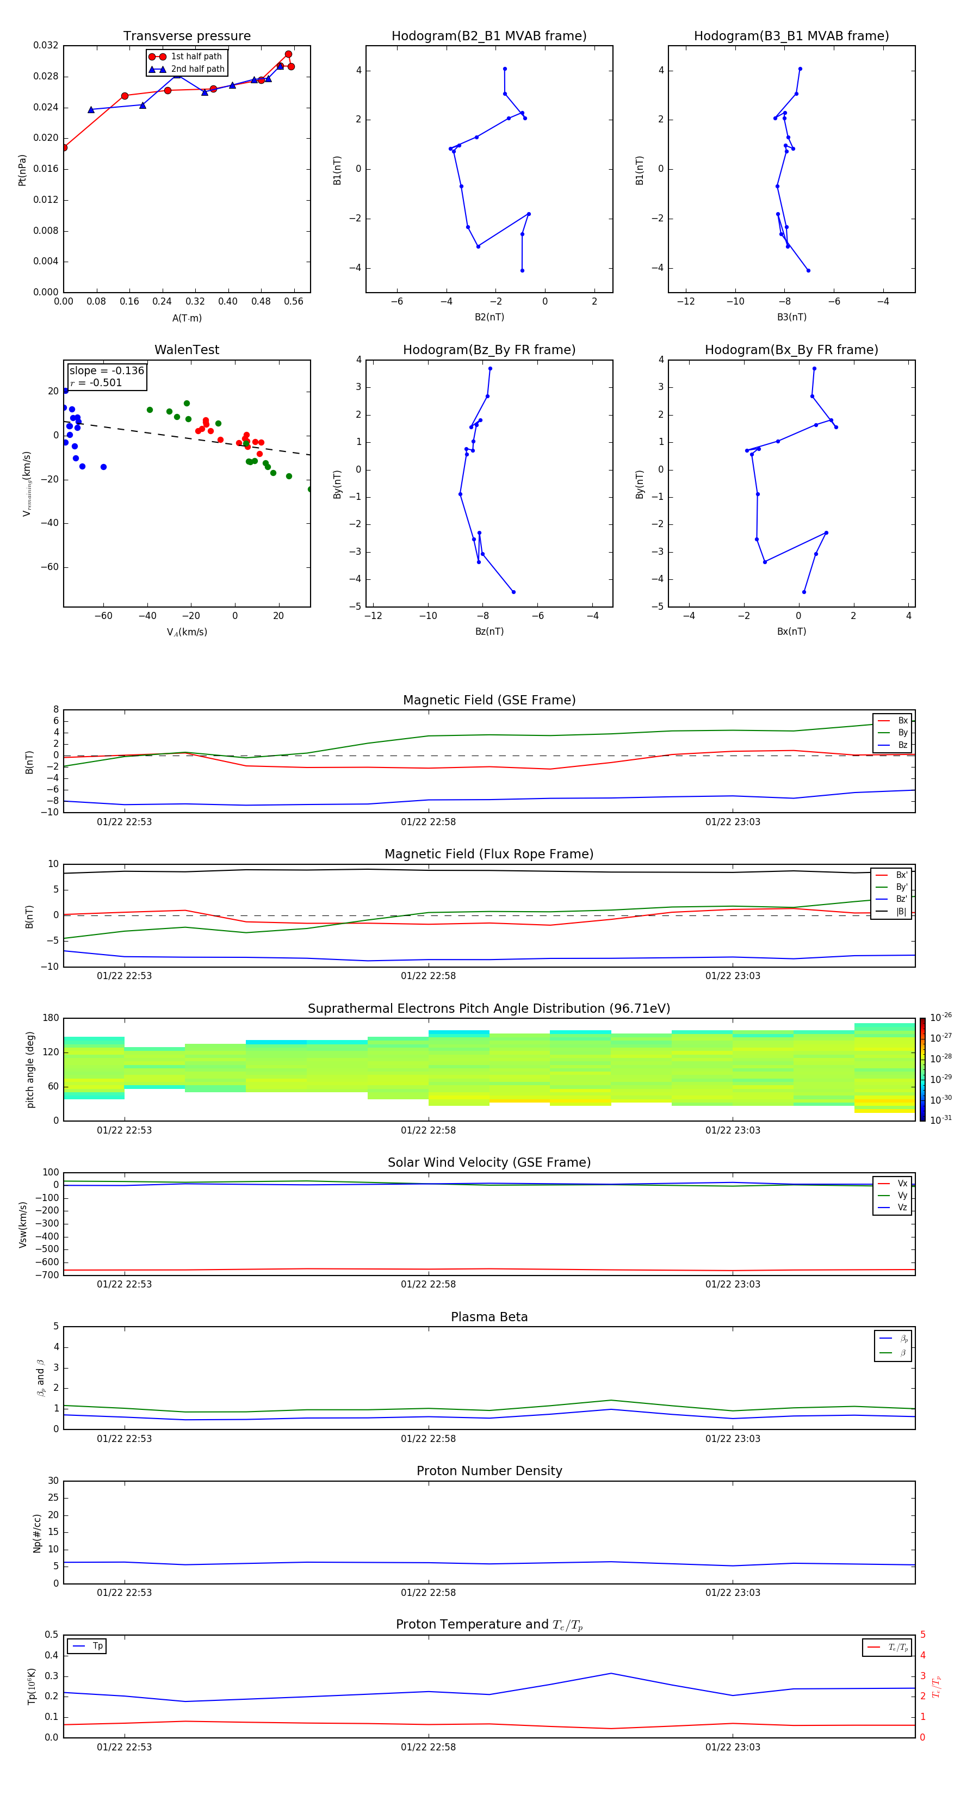This screenshot has height=1795, width=979.
Task: Click the "Tp(10⁶K)" y-axis label
Action: (x=32, y=1686)
